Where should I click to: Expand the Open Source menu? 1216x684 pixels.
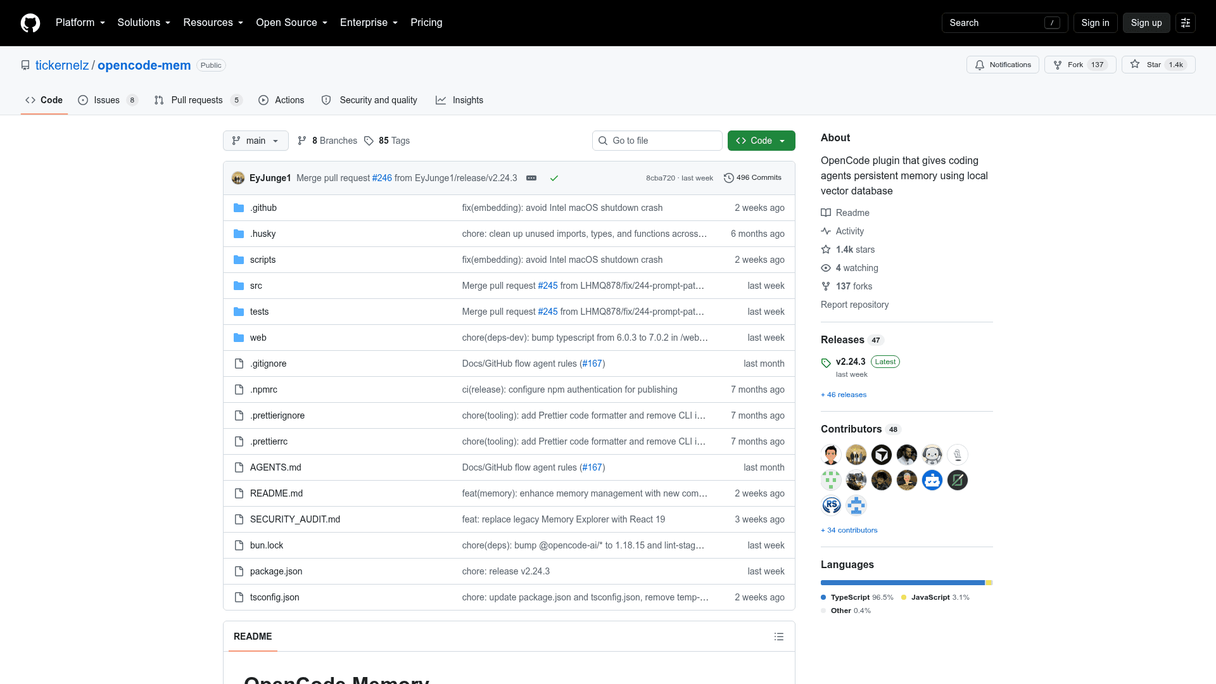tap(292, 23)
